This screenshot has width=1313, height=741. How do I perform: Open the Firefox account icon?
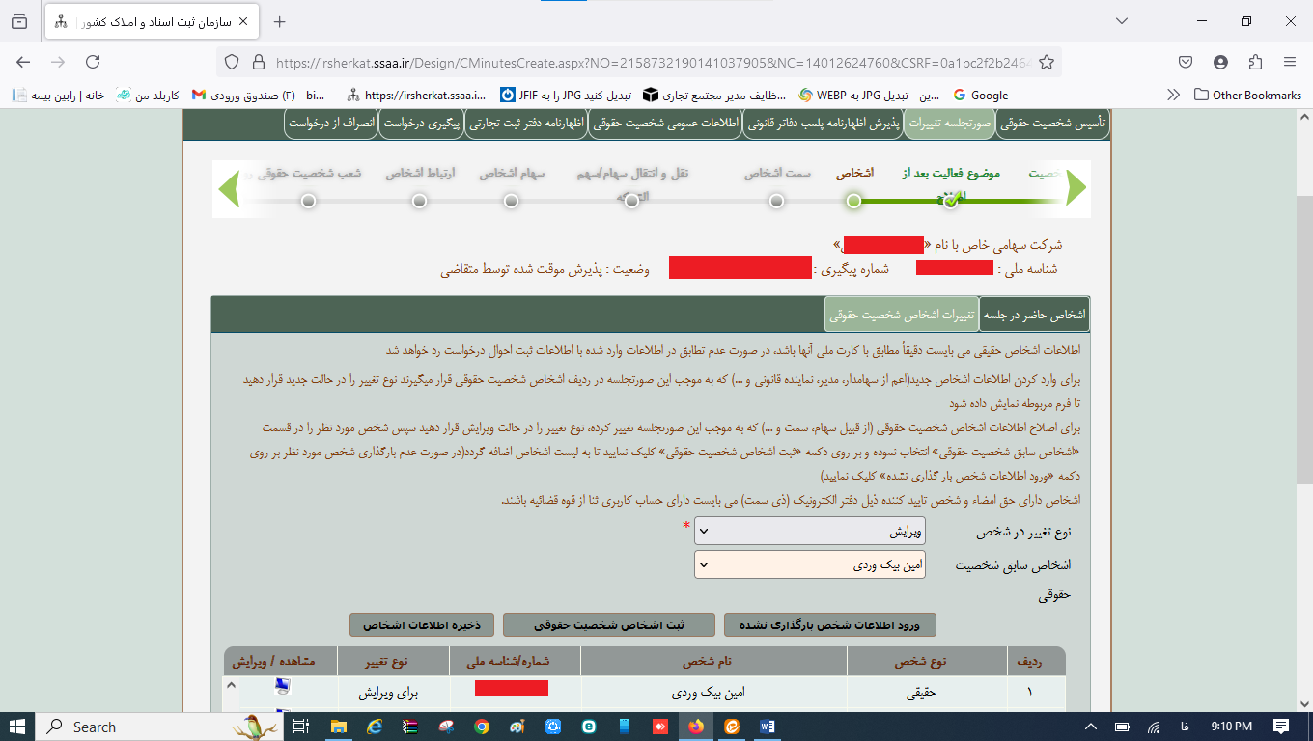coord(1220,62)
